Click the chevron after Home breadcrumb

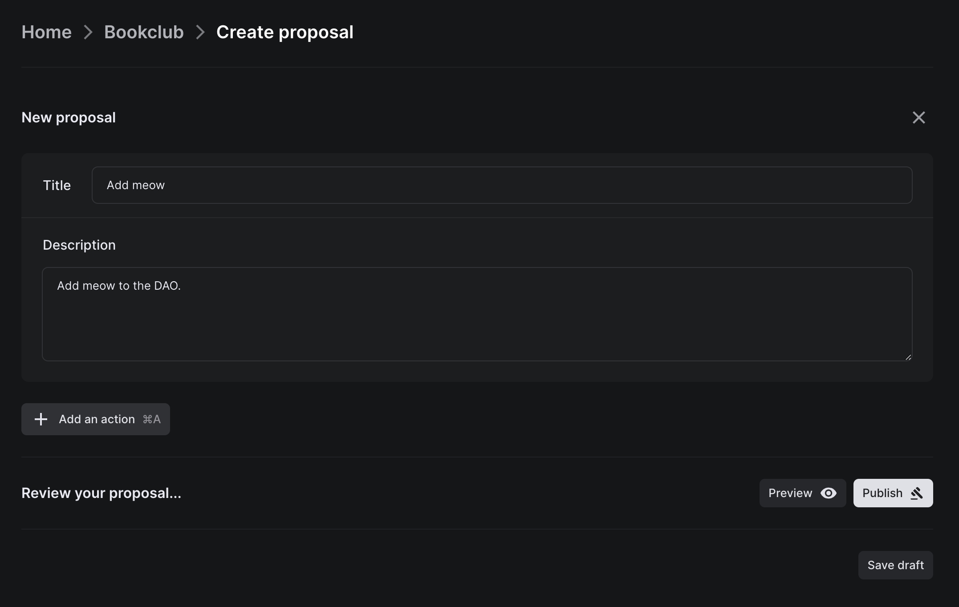point(88,32)
